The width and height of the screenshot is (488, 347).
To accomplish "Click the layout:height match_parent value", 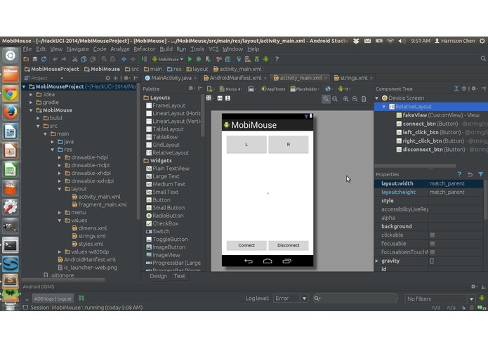I will [x=447, y=192].
